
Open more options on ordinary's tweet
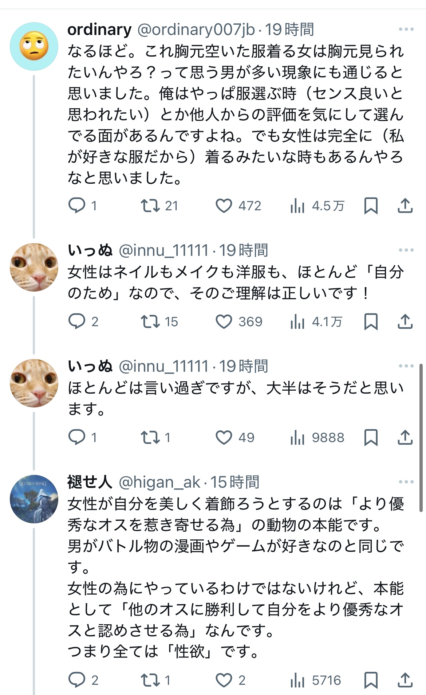pos(406,30)
